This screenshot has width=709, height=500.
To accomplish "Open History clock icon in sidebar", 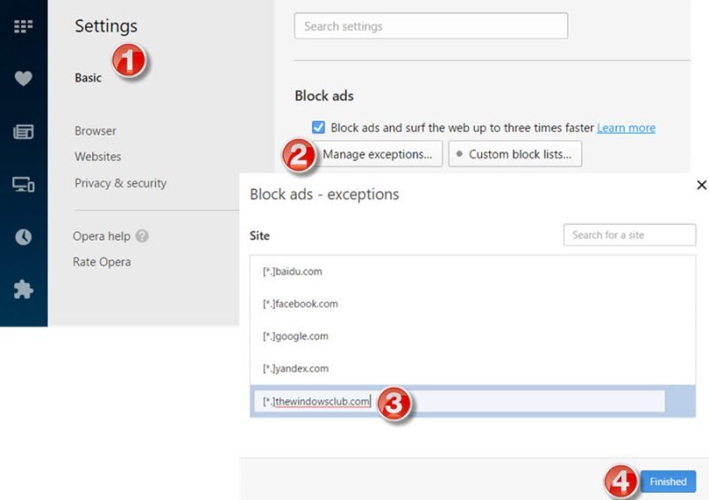I will tap(23, 236).
